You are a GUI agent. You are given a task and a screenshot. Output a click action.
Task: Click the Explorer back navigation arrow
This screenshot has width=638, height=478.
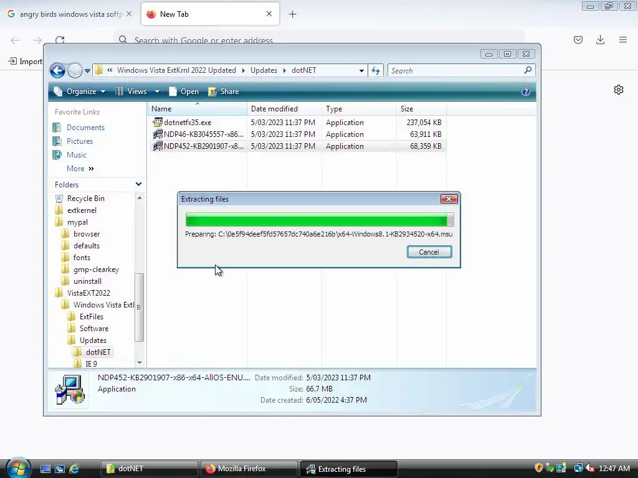58,71
